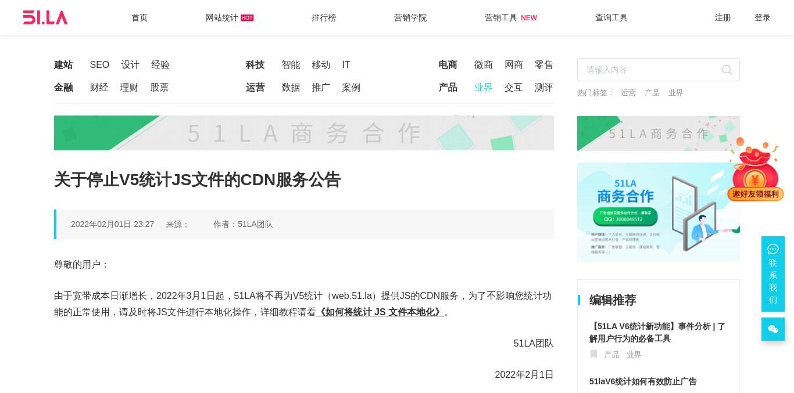Click the search magnifier icon
The width and height of the screenshot is (794, 393).
[727, 70]
